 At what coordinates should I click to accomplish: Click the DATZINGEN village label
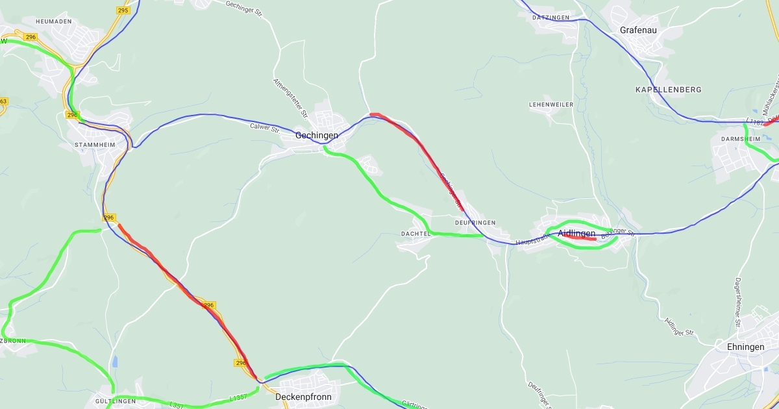pos(551,18)
